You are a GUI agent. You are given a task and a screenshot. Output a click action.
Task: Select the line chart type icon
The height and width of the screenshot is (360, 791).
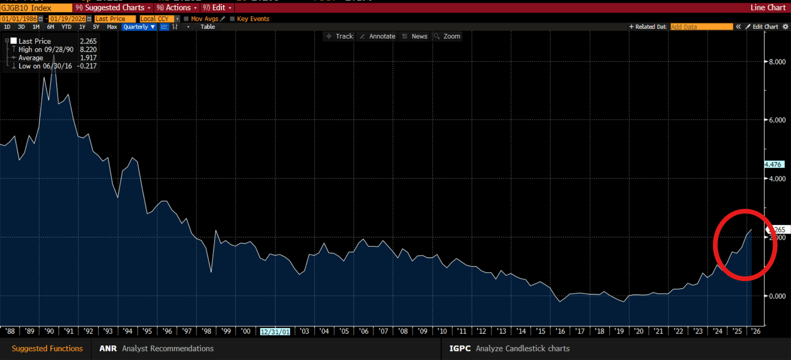click(165, 26)
